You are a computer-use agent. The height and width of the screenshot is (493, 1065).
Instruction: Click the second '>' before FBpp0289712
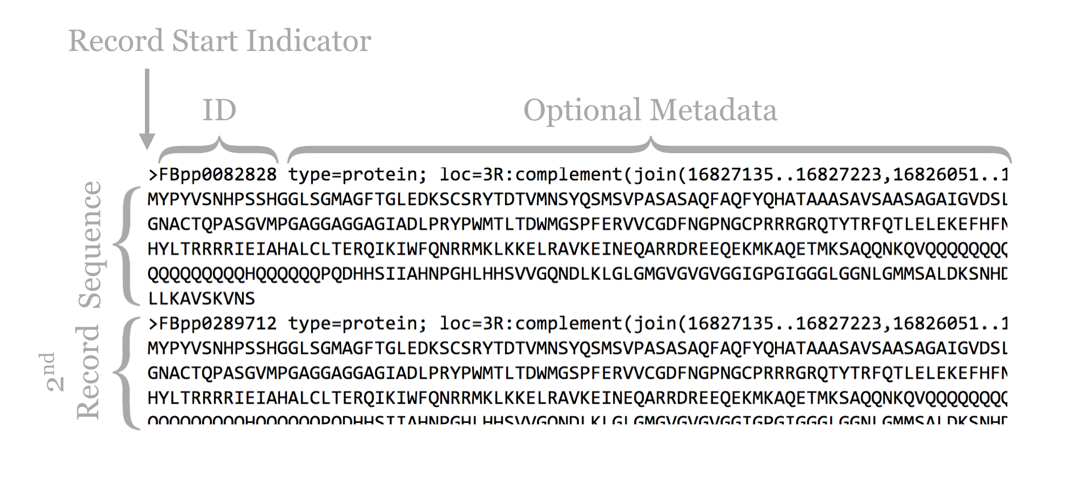[x=153, y=323]
